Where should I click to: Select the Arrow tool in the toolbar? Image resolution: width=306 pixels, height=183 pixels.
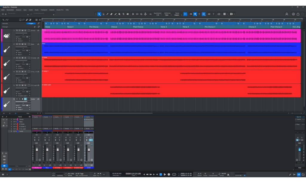(99, 14)
